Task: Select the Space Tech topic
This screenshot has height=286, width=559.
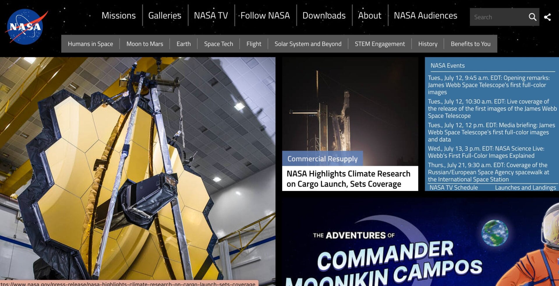Action: pos(219,44)
